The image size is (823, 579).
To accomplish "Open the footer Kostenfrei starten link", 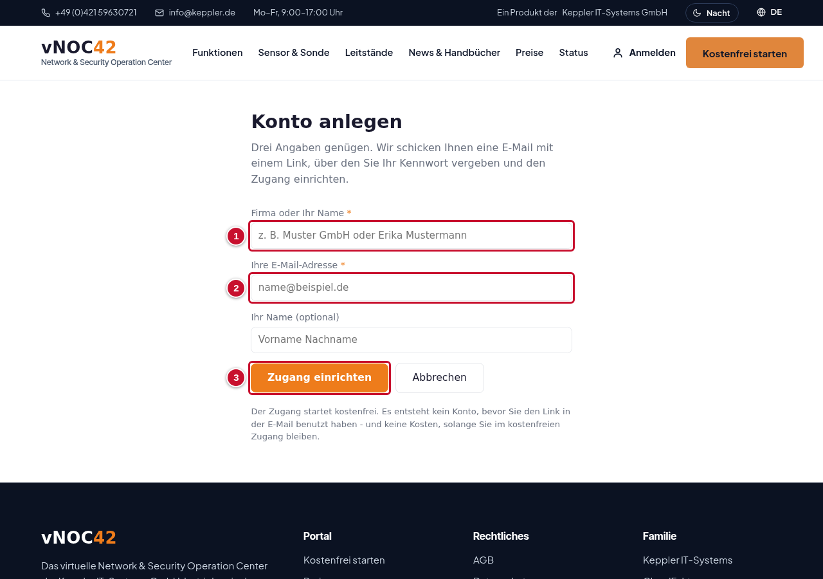I will [x=344, y=560].
